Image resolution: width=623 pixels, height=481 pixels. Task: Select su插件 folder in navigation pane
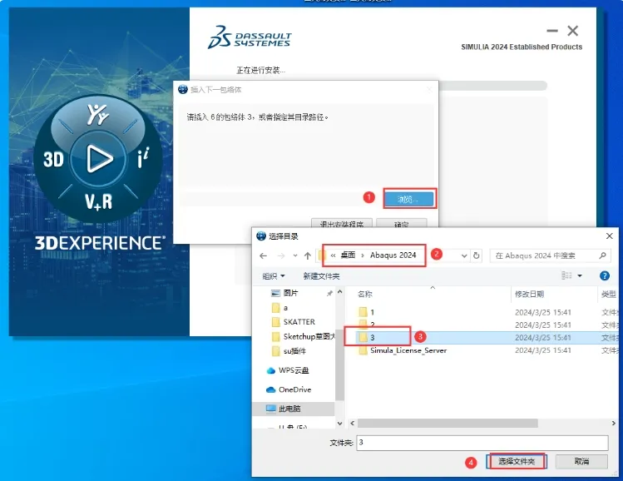294,351
